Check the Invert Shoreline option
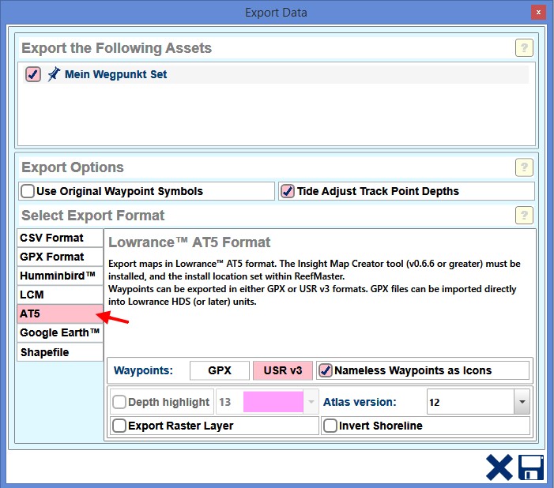The width and height of the screenshot is (554, 488). [330, 426]
